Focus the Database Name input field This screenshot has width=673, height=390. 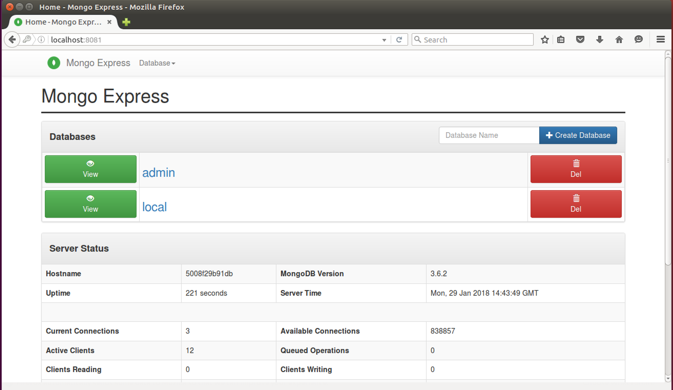[489, 135]
